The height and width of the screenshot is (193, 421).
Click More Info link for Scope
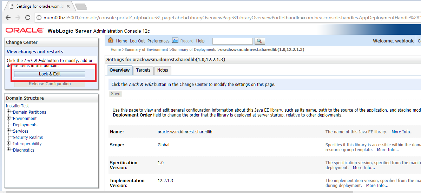click(388, 150)
